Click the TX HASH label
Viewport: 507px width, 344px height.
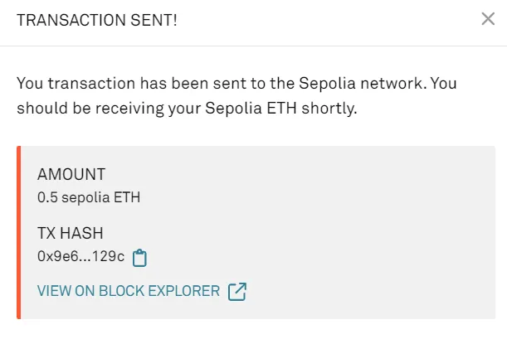click(72, 235)
